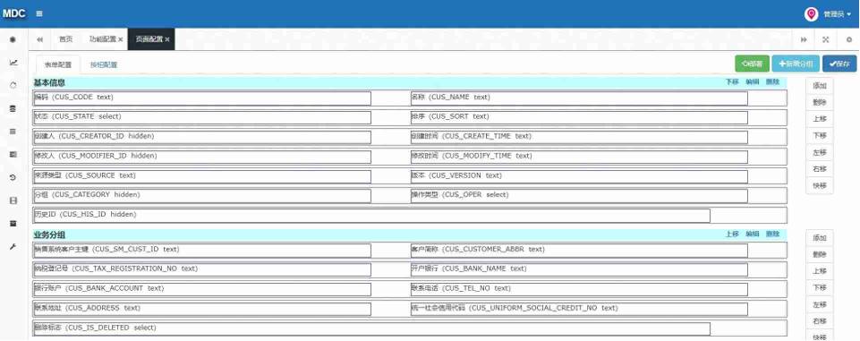Click 删除 link in 基本信息 header

pyautogui.click(x=772, y=81)
